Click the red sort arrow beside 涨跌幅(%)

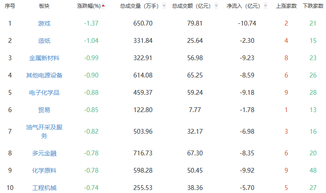[x=103, y=6]
